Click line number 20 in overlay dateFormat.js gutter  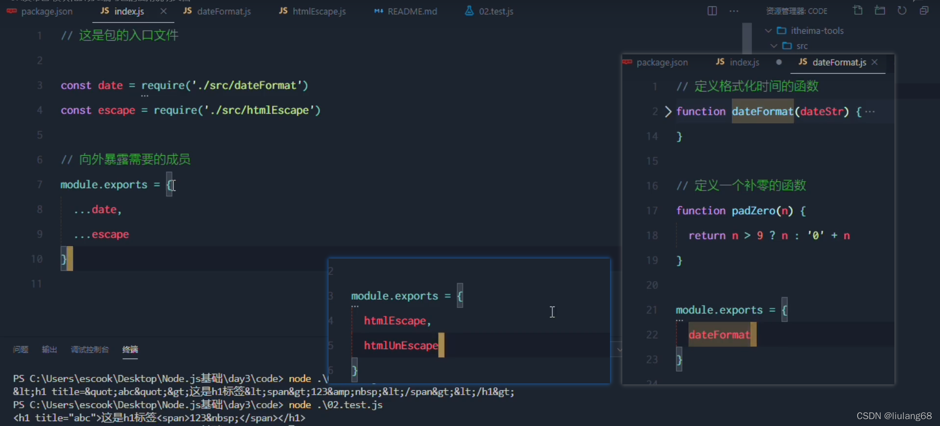coord(652,285)
